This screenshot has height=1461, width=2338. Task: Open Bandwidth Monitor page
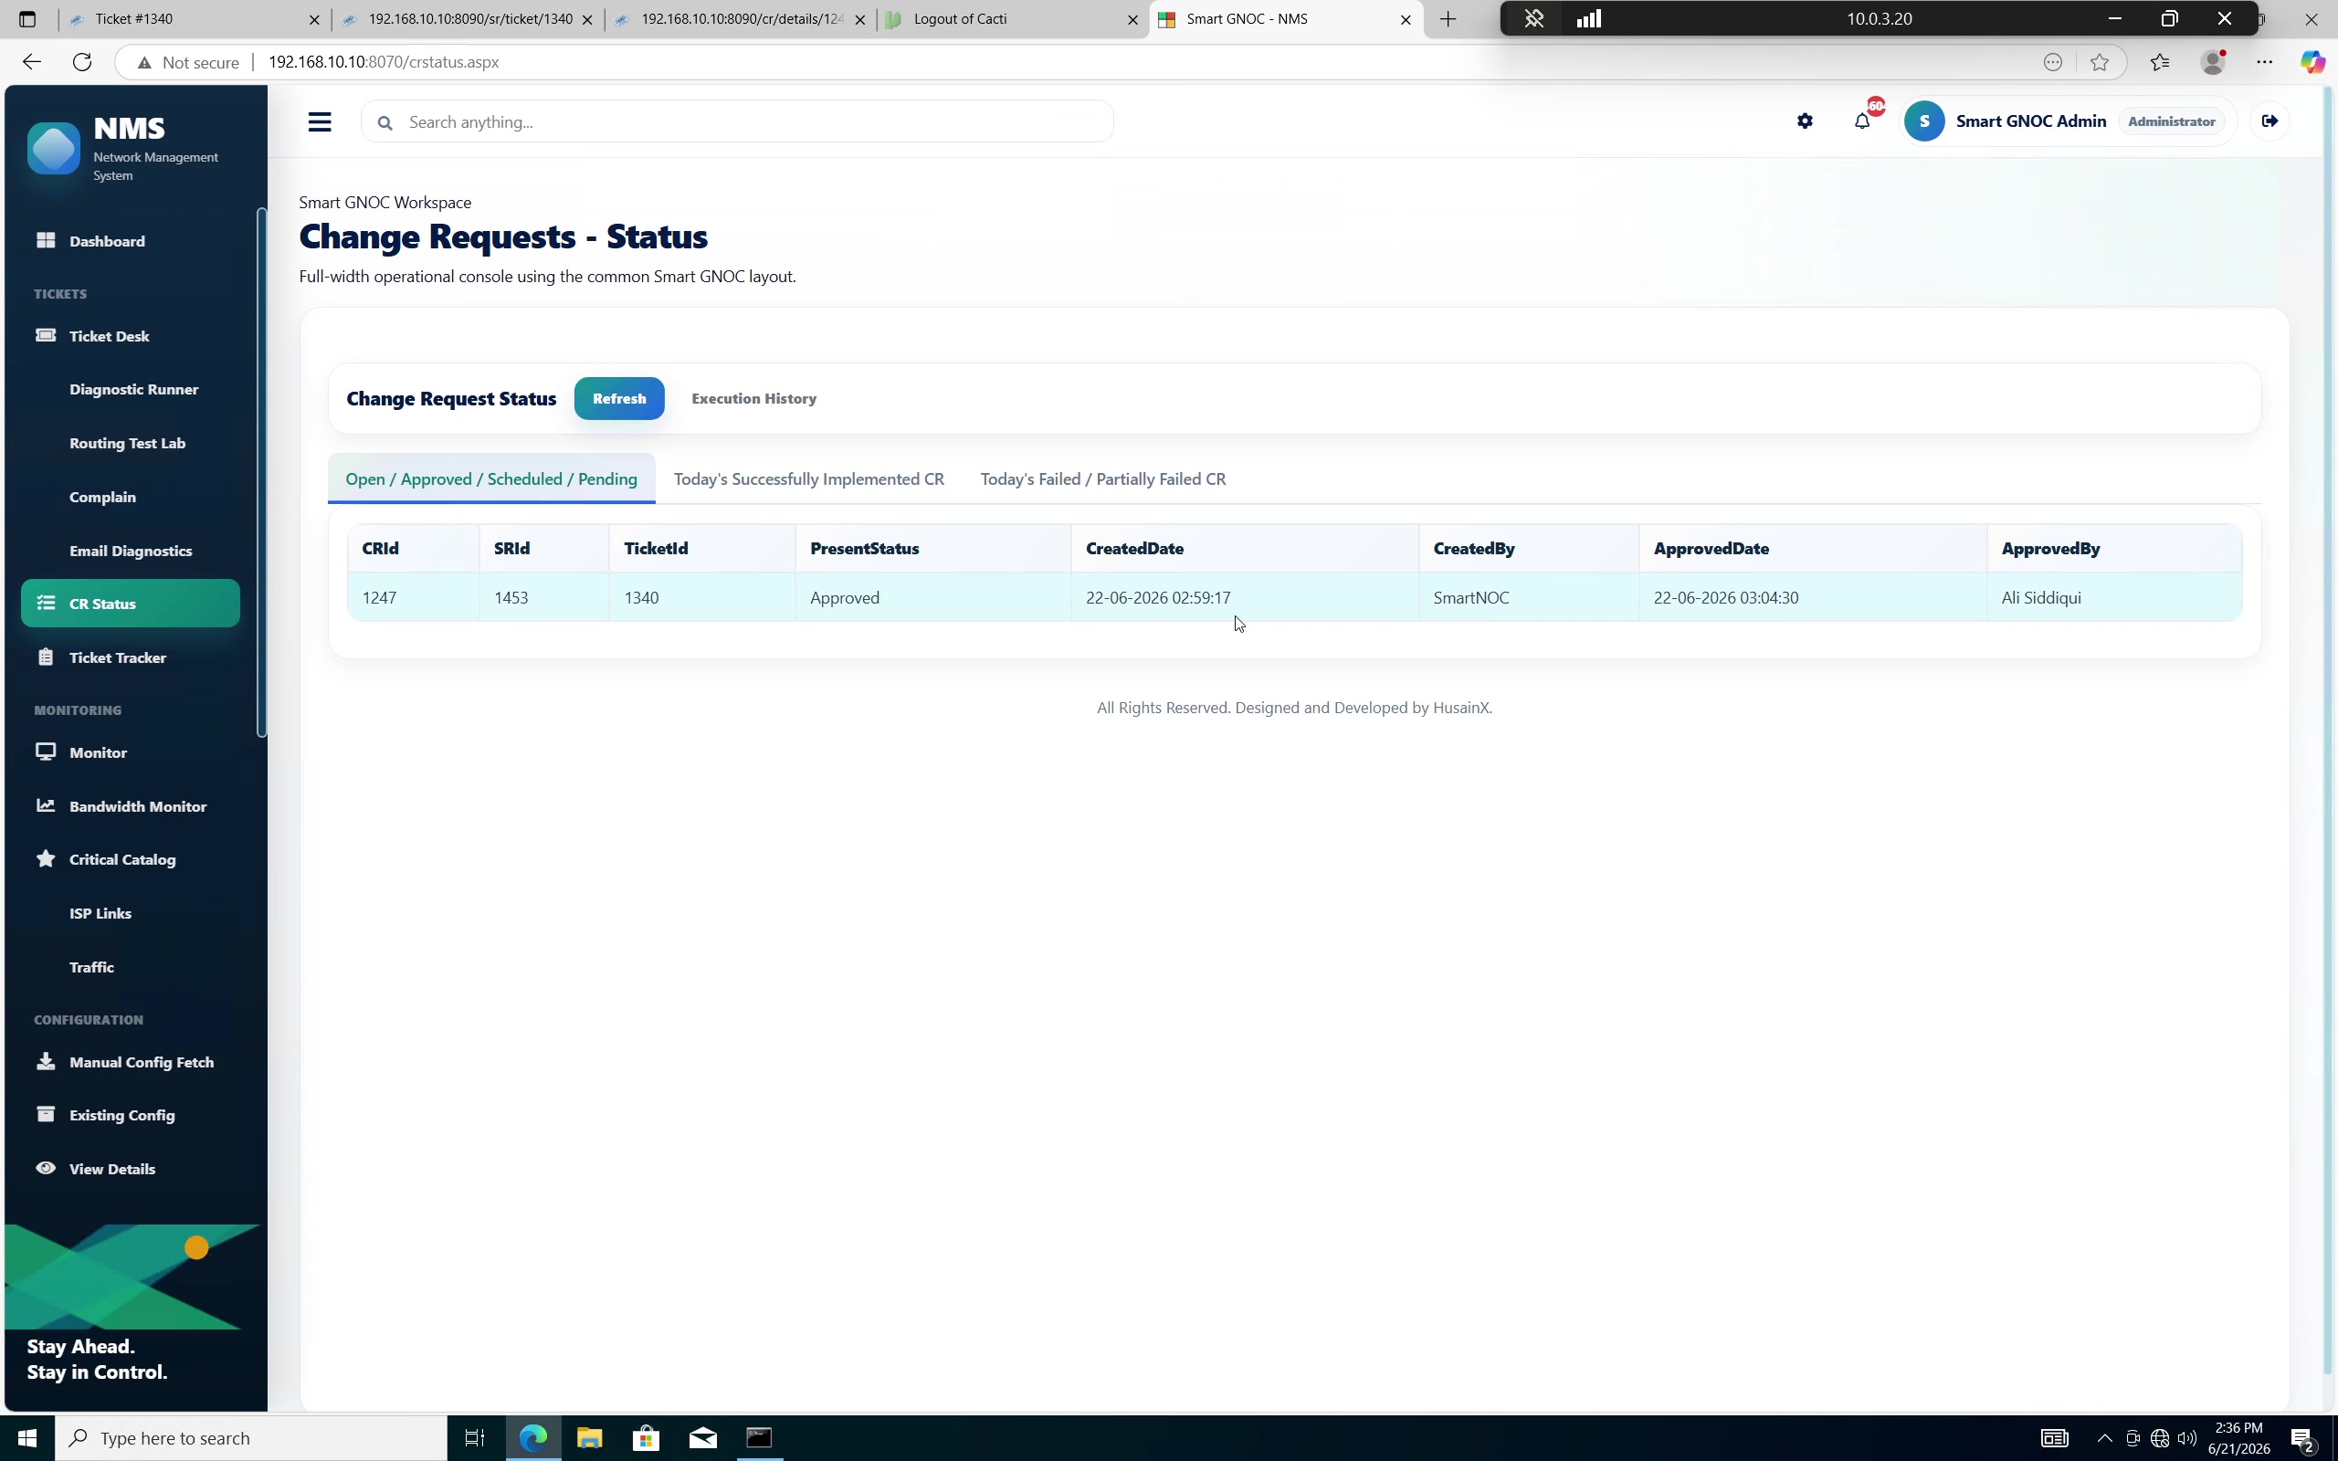pos(131,807)
